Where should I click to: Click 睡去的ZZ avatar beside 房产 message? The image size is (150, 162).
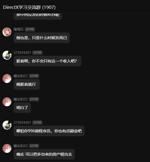point(7,148)
